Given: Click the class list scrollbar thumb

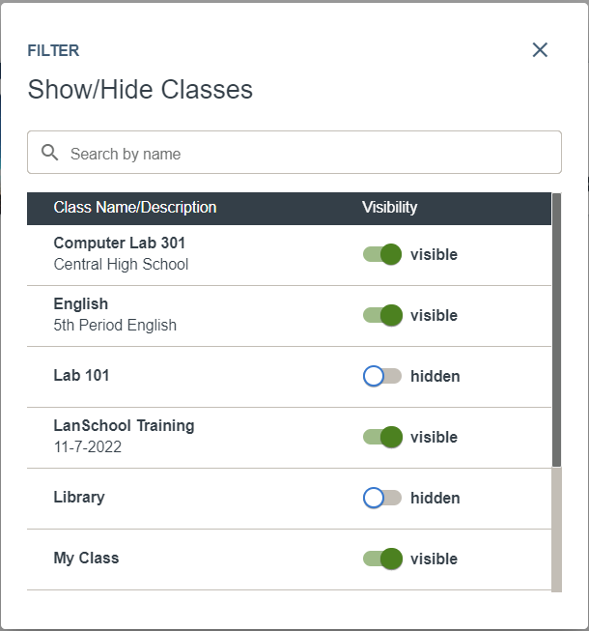Looking at the screenshot, I should pos(556,330).
